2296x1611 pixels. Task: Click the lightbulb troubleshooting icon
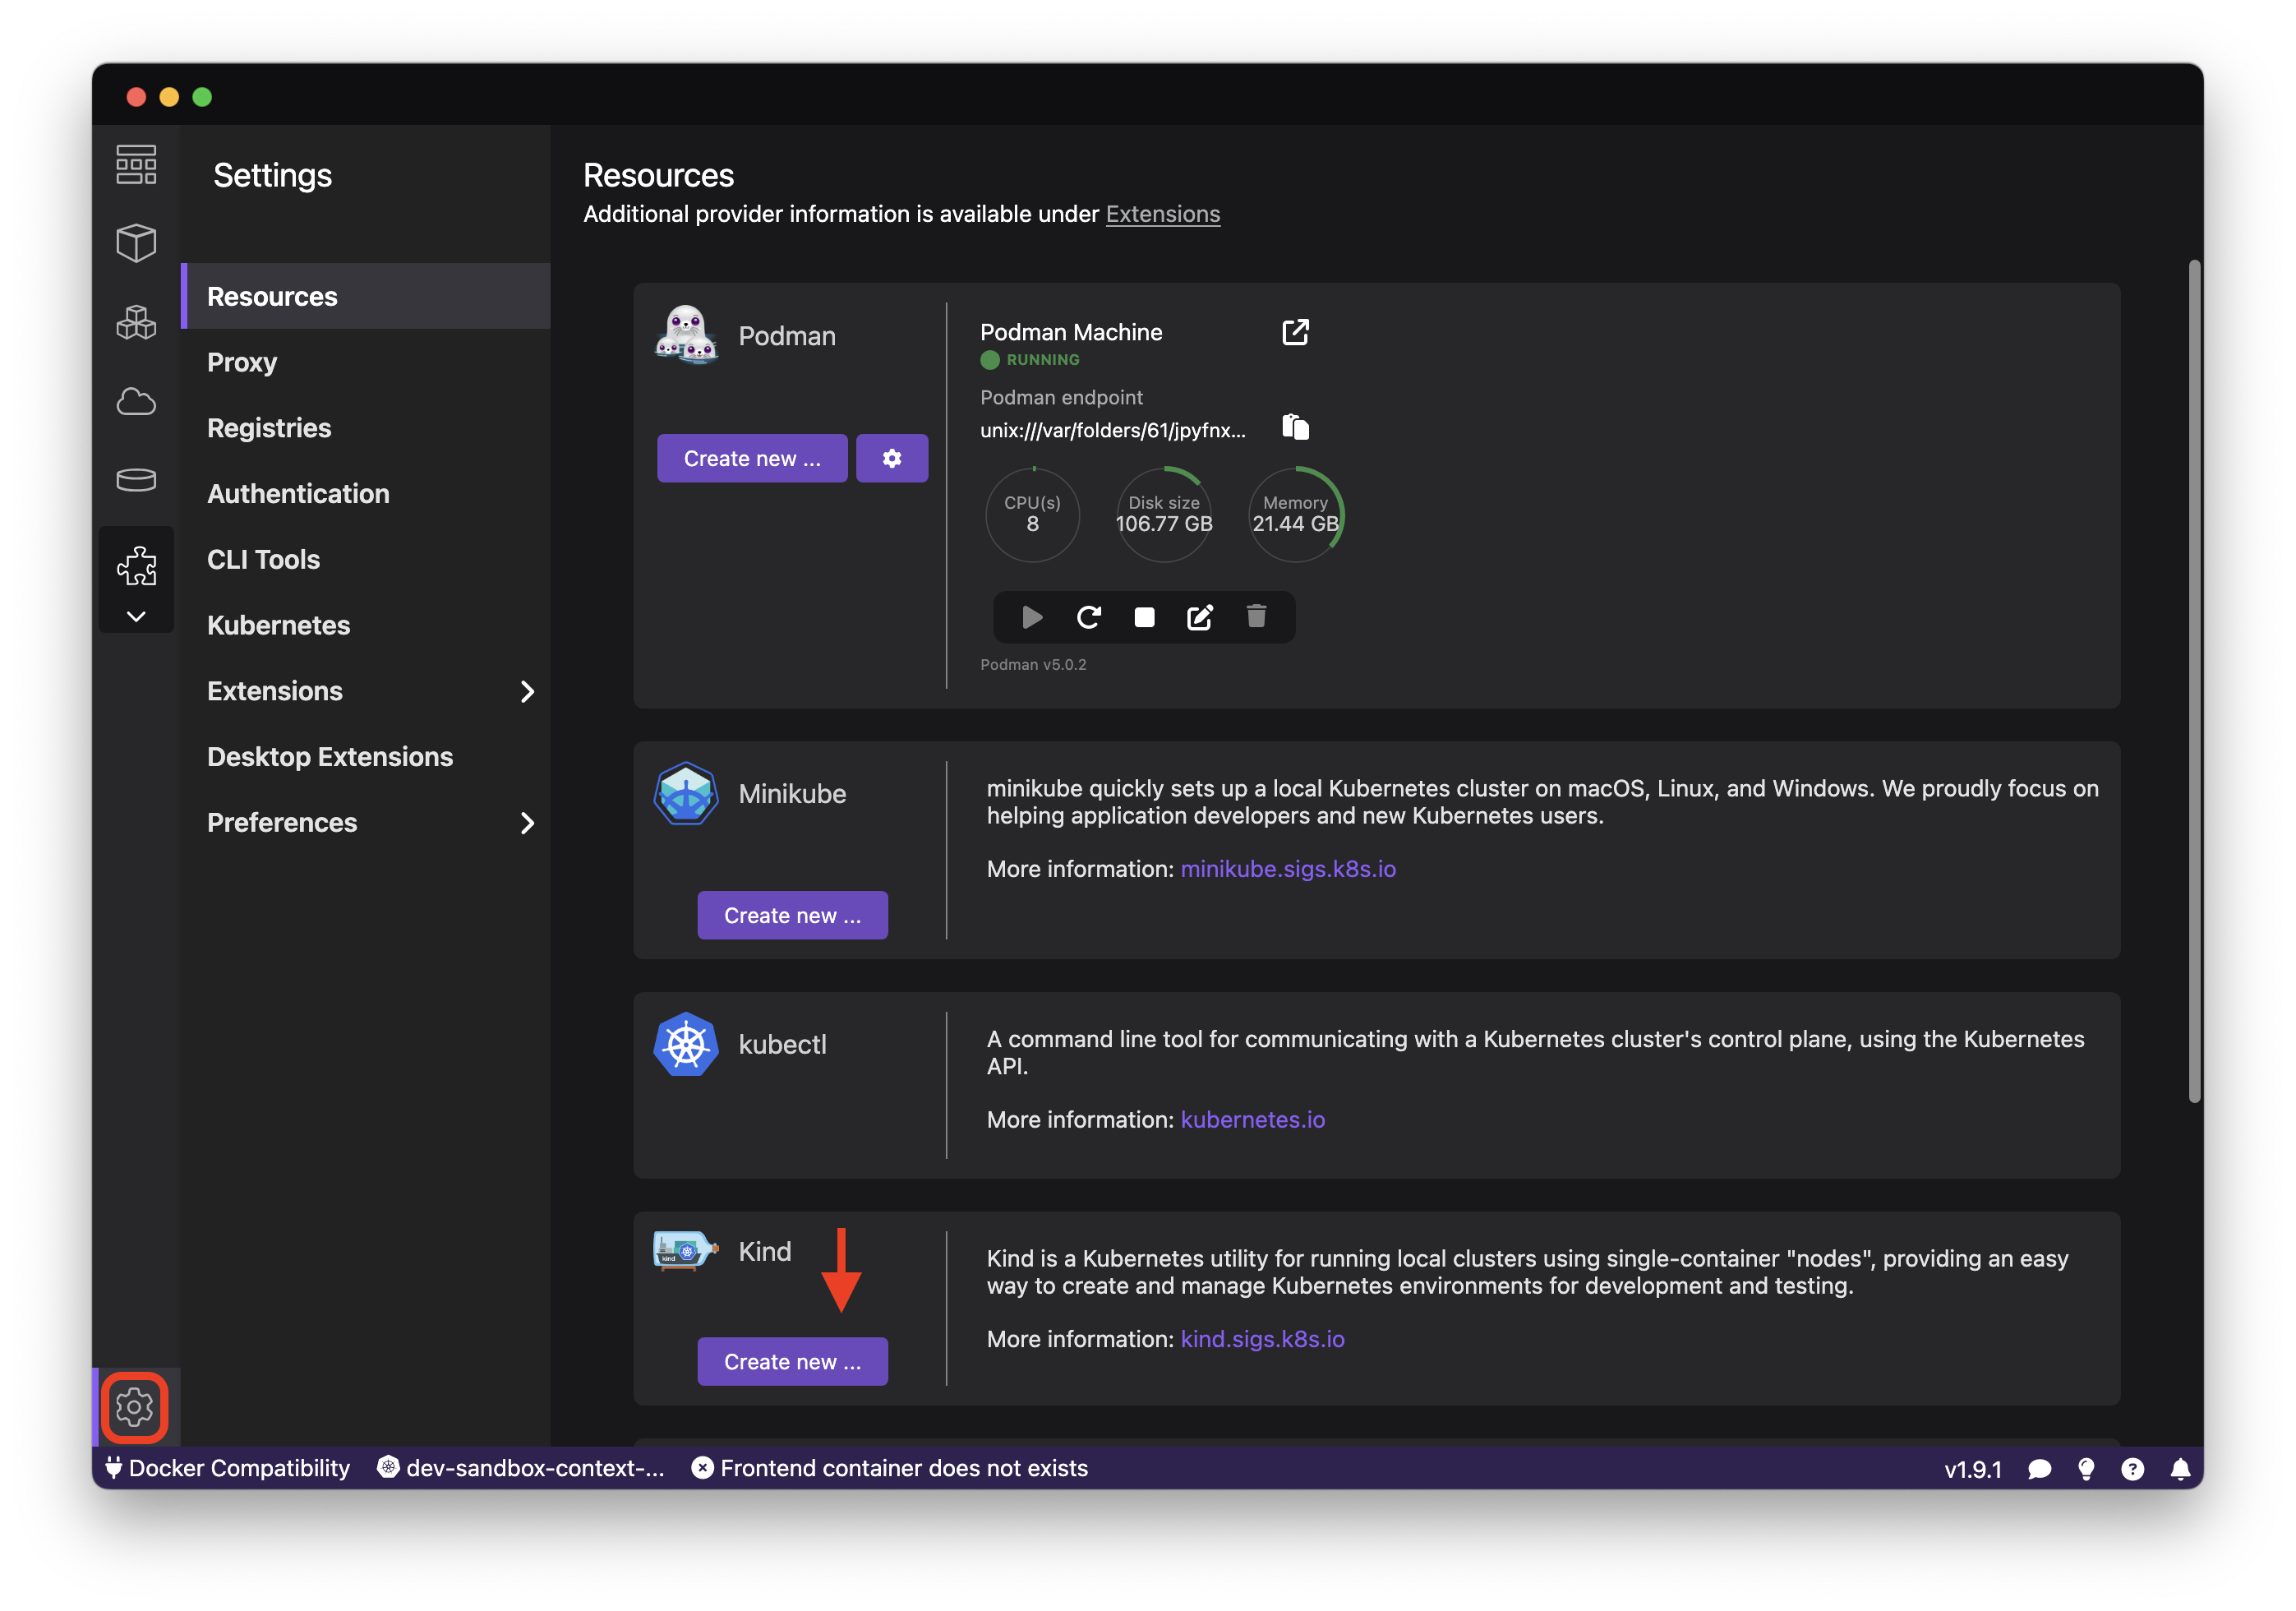2086,1469
